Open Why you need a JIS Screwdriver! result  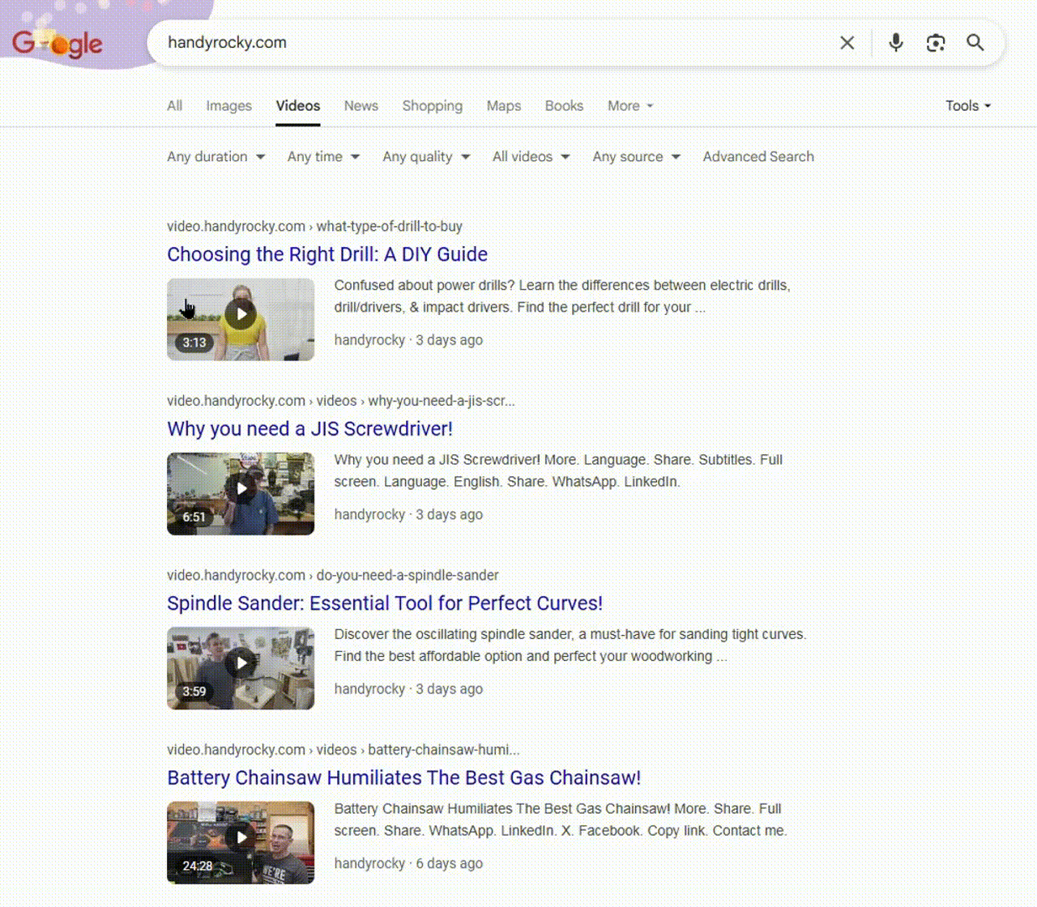click(309, 429)
